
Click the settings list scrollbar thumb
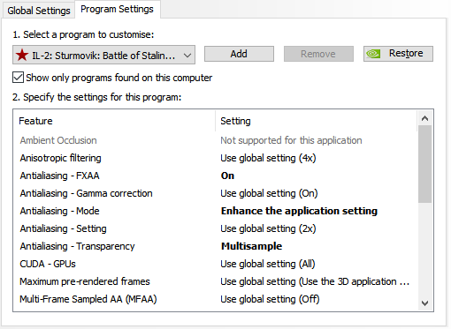(424, 164)
